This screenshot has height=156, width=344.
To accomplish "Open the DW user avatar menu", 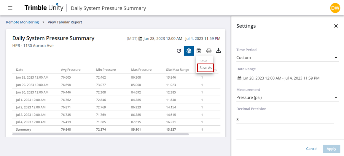I will tap(335, 8).
